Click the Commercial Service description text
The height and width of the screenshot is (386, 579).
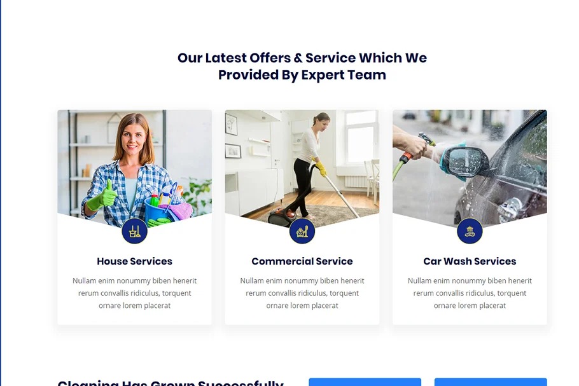(x=302, y=293)
